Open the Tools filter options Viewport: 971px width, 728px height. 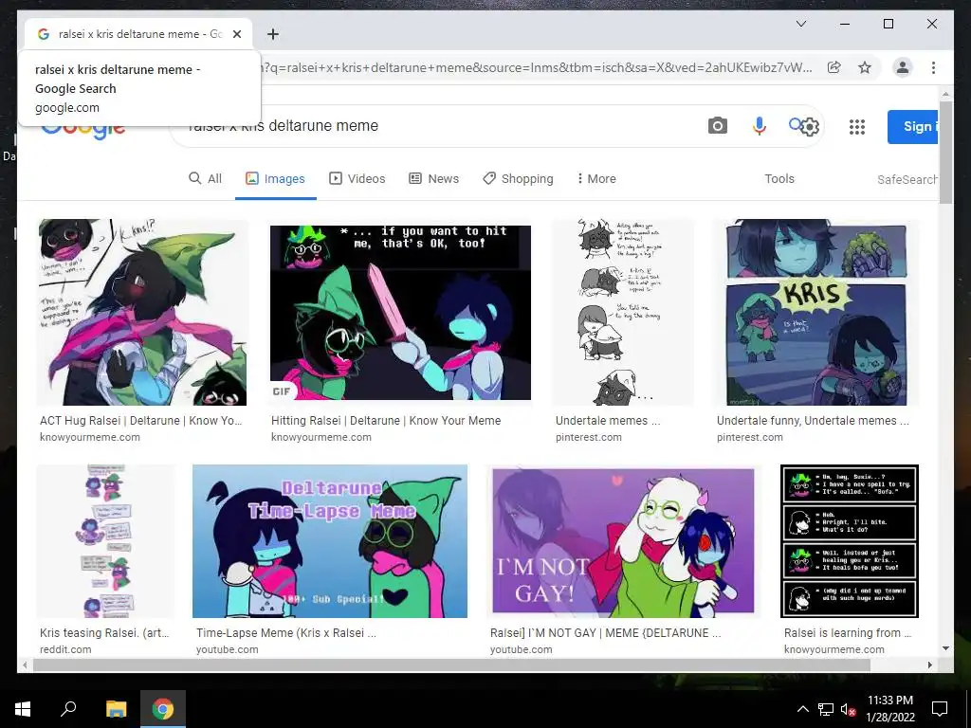pos(779,179)
